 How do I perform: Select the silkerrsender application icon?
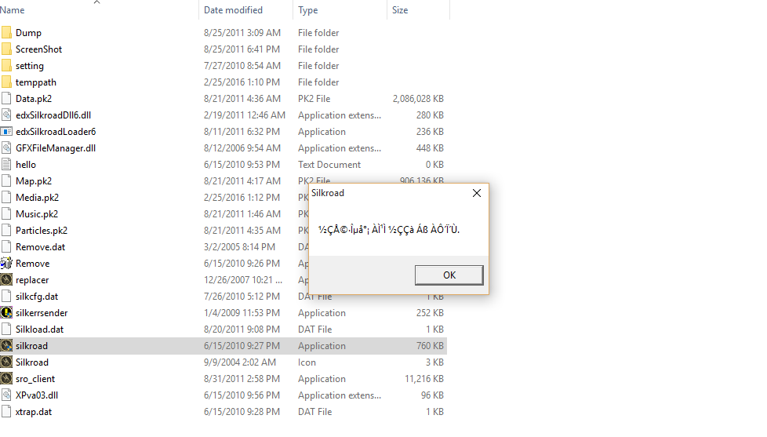coord(6,313)
